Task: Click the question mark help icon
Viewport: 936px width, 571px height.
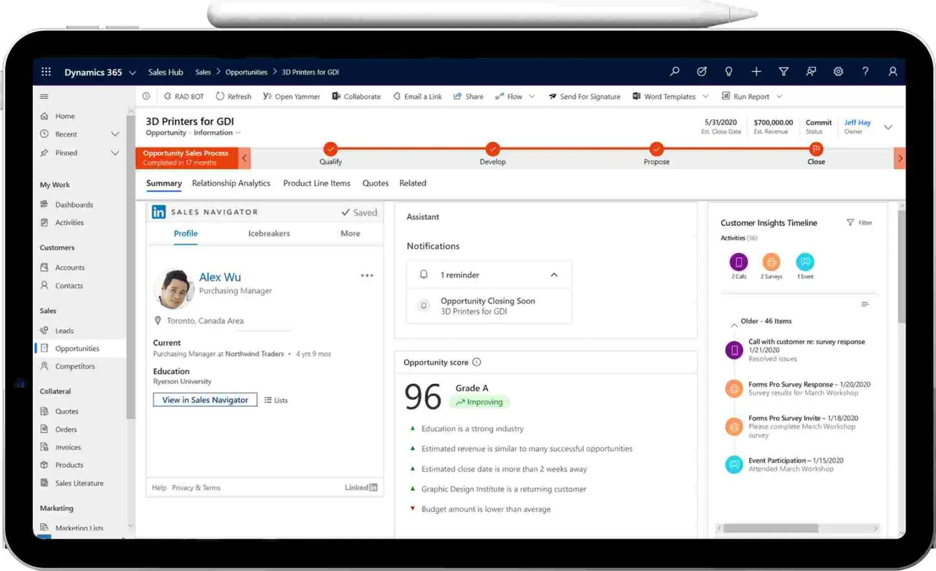Action: point(865,71)
